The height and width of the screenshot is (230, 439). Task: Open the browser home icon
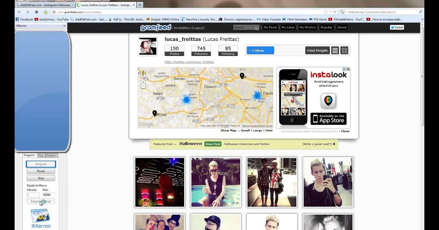point(37,12)
